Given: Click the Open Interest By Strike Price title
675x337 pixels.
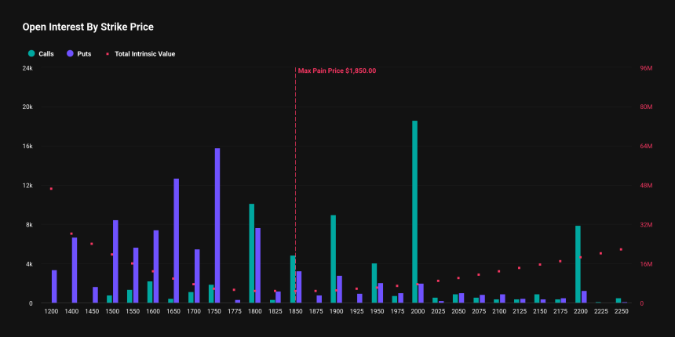Looking at the screenshot, I should [x=88, y=27].
